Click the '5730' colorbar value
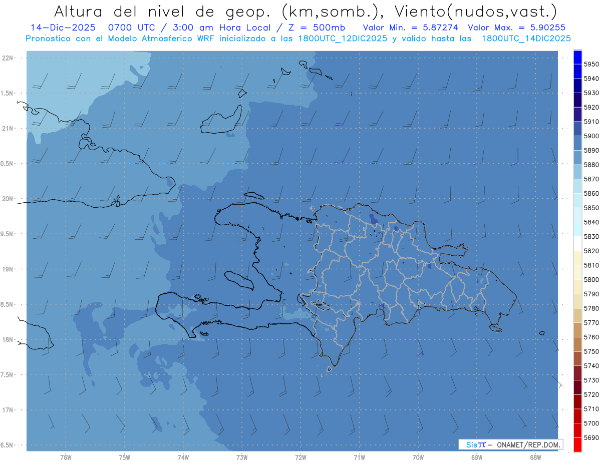This screenshot has width=601, height=464. 591,380
